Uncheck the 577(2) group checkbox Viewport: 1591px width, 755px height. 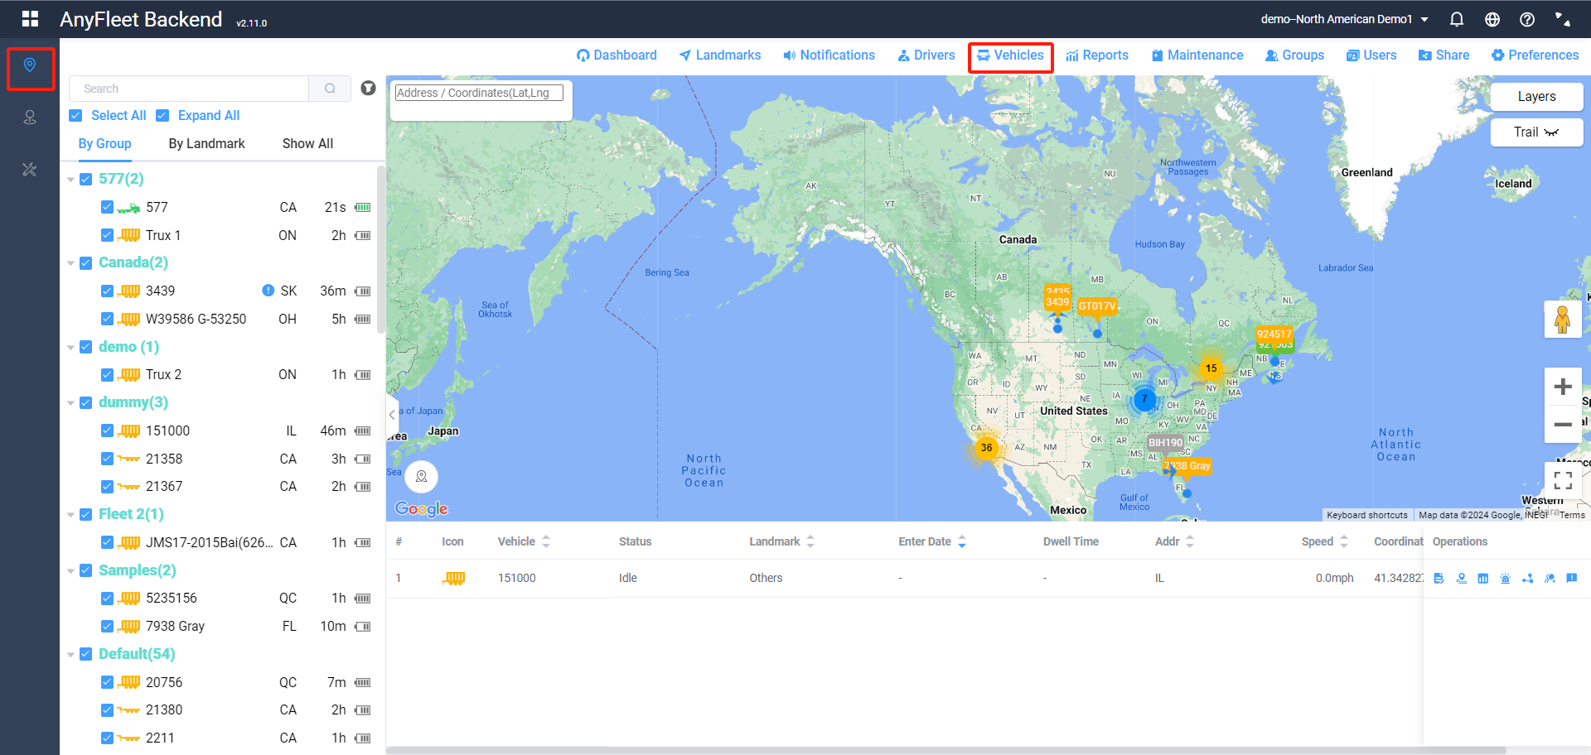(86, 179)
